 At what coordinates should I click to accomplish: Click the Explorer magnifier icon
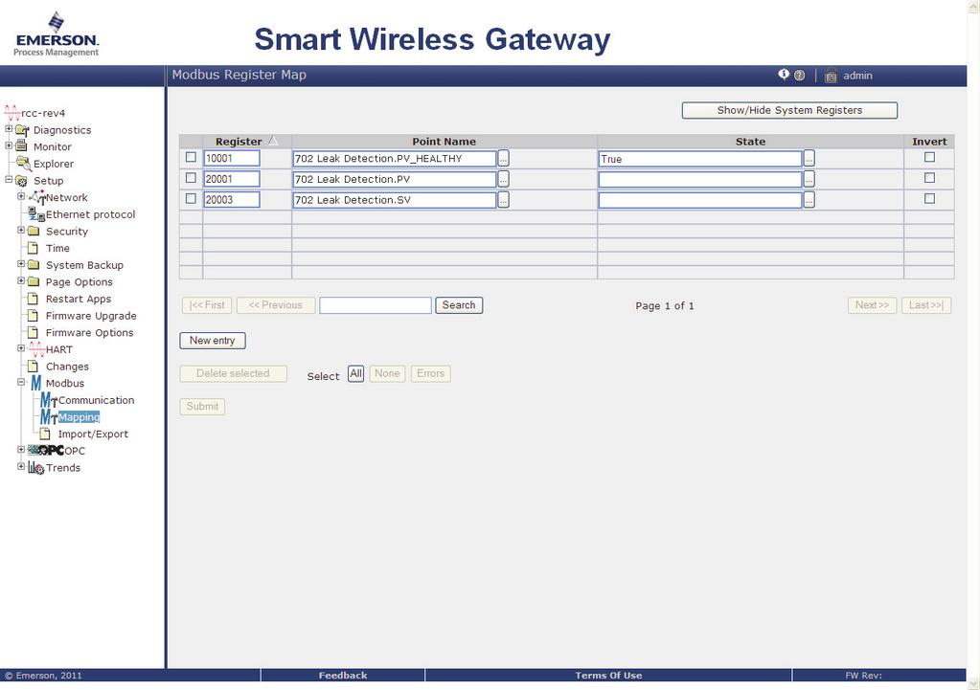point(23,163)
